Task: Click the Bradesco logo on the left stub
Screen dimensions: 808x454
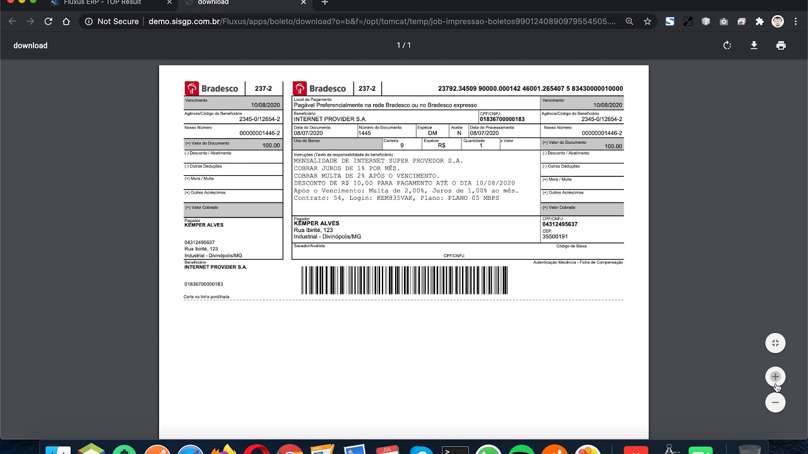Action: click(211, 88)
